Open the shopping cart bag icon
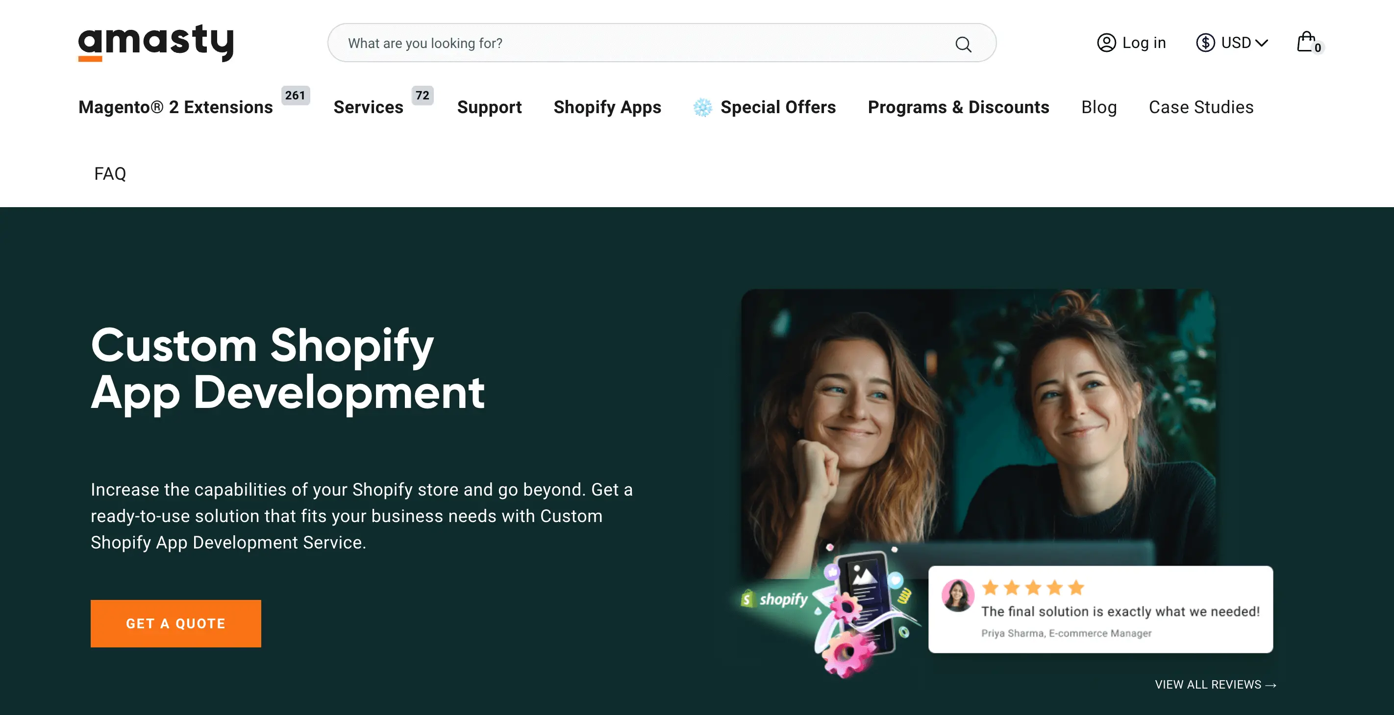The image size is (1394, 715). (1306, 42)
